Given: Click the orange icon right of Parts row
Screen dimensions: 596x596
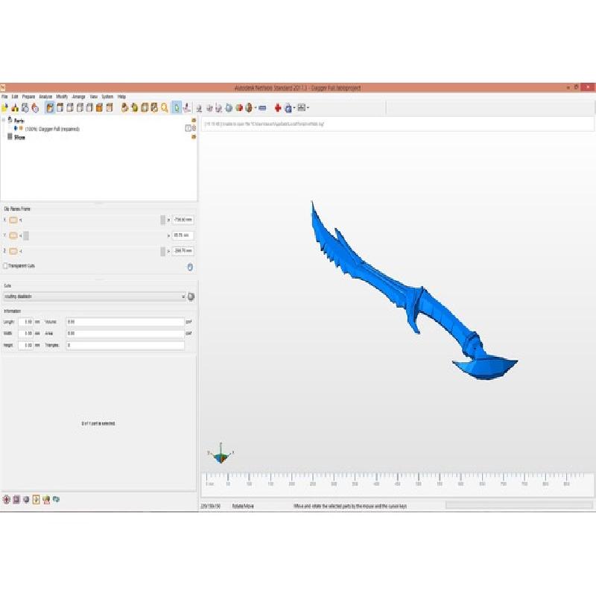Looking at the screenshot, I should click(194, 121).
